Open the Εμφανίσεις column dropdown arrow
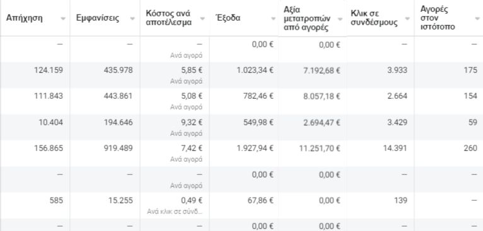This screenshot has width=483, height=231. (132, 18)
